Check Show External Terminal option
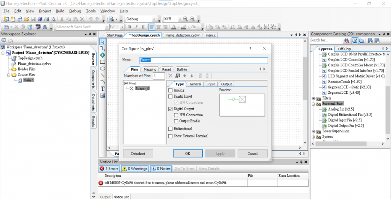Viewport: 391px width, 199px height. 170,136
